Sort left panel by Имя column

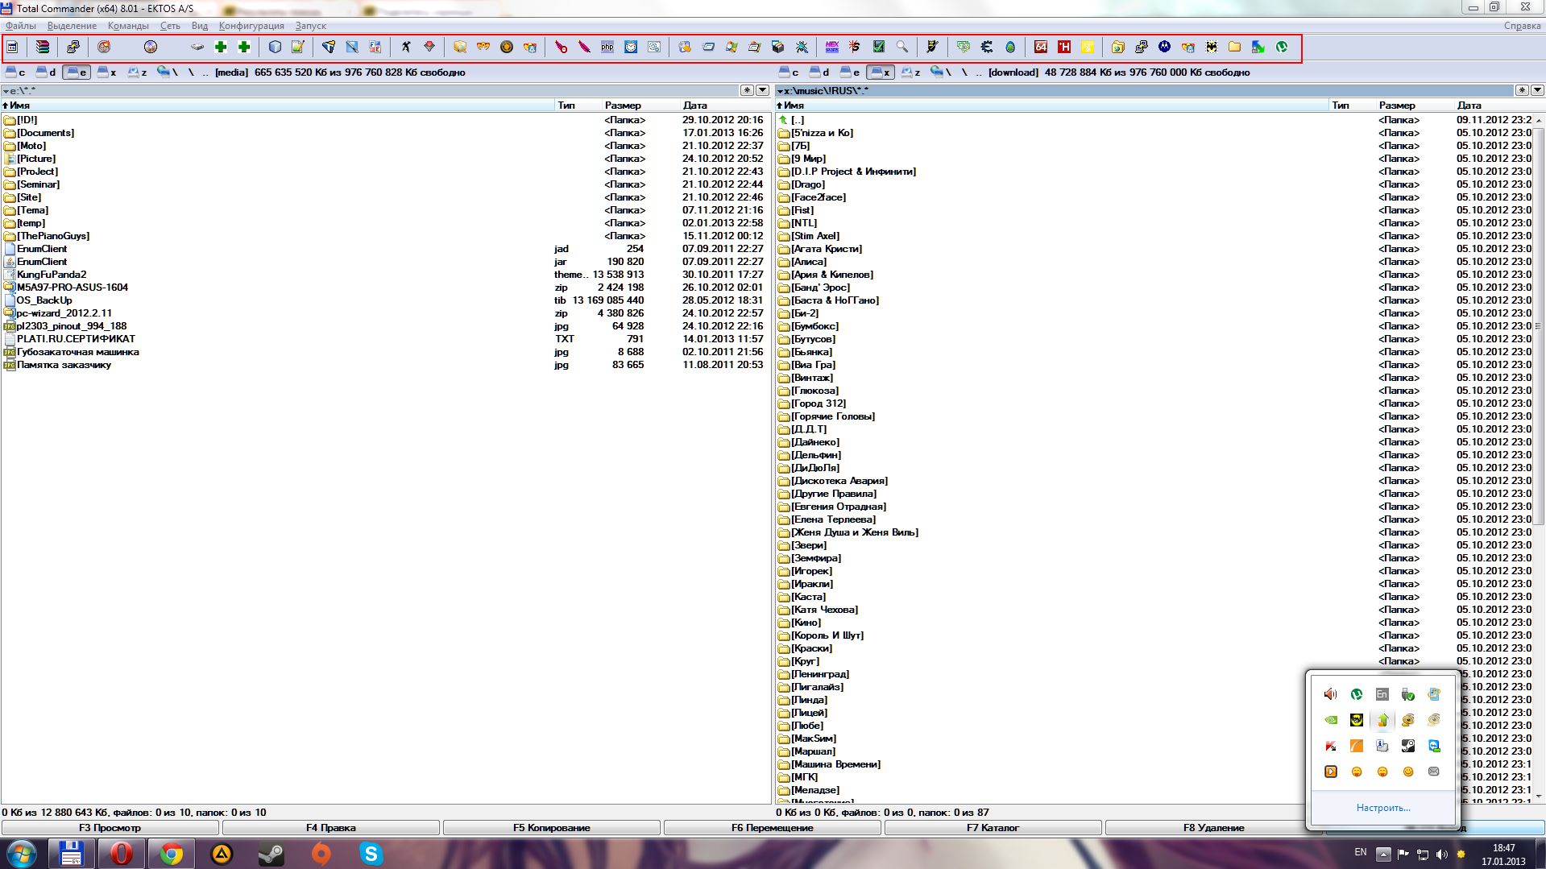277,106
